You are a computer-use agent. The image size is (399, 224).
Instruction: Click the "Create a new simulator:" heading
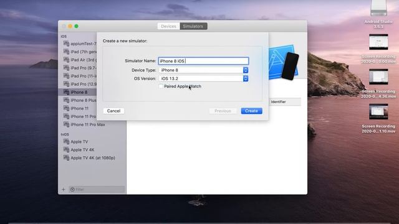[x=125, y=41]
